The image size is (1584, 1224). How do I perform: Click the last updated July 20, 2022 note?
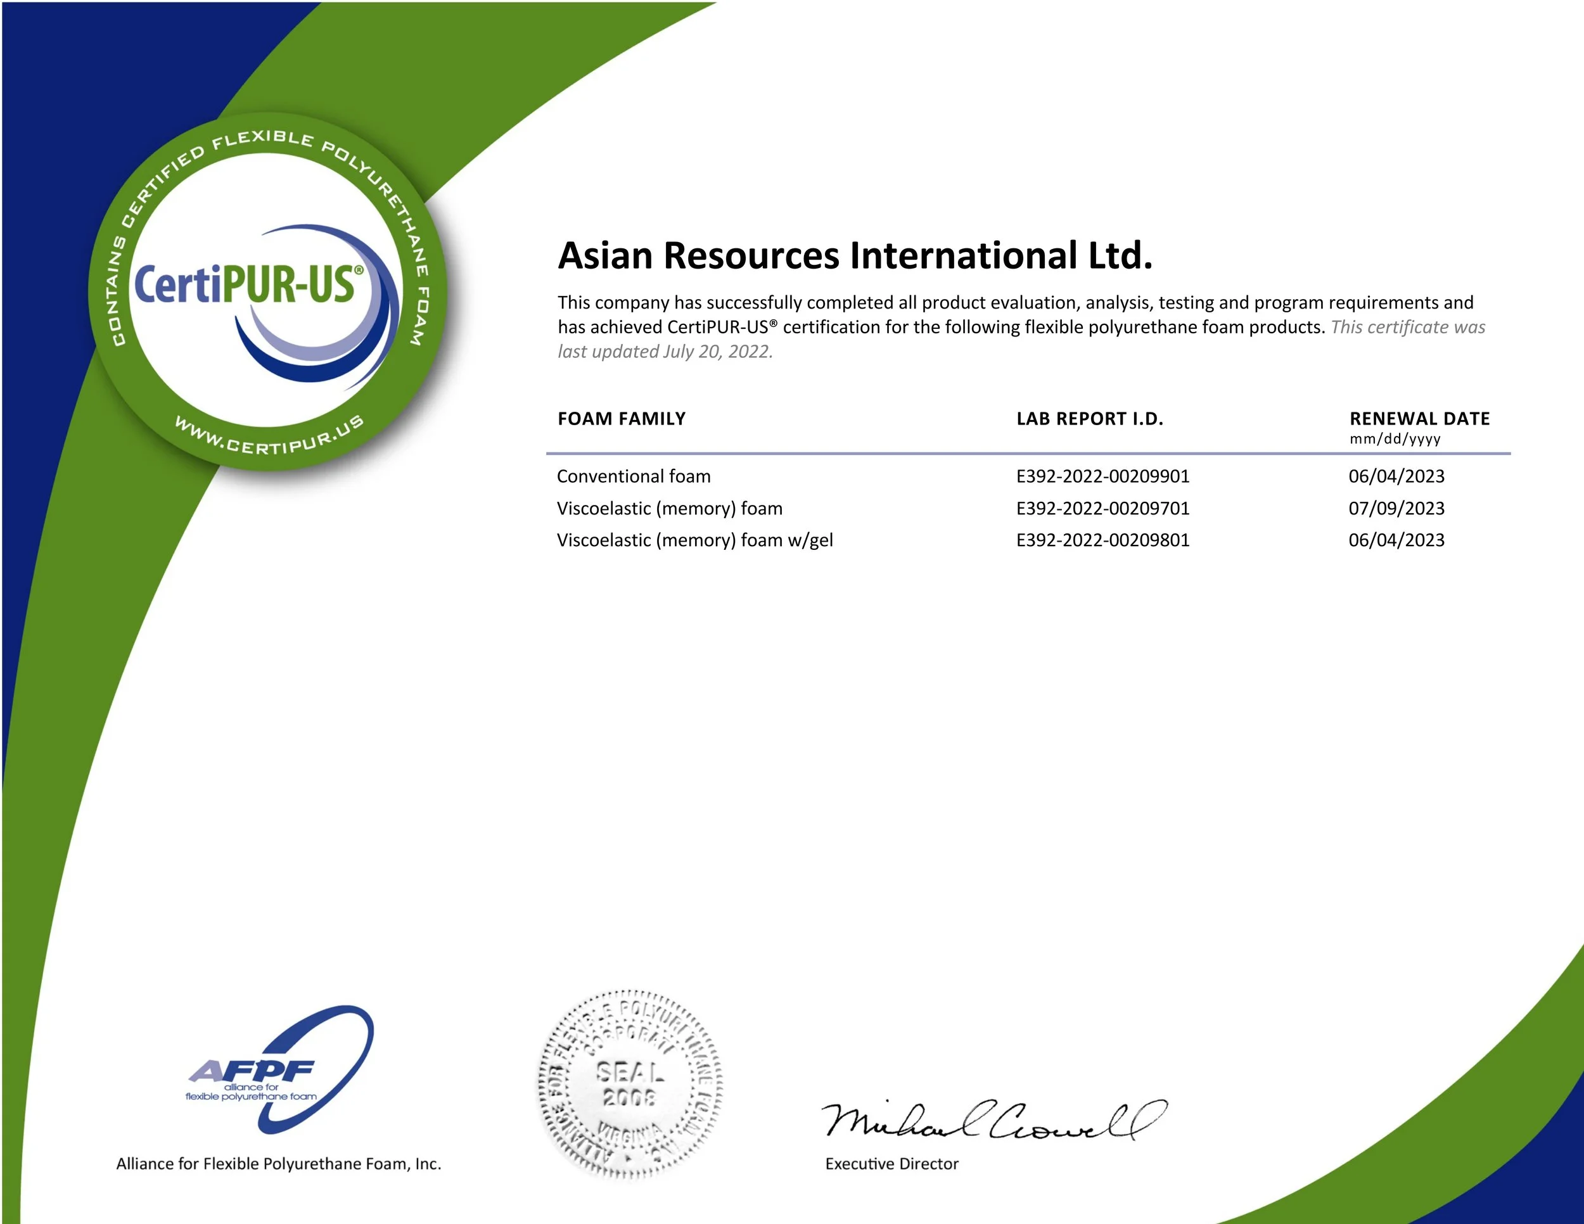pyautogui.click(x=665, y=352)
